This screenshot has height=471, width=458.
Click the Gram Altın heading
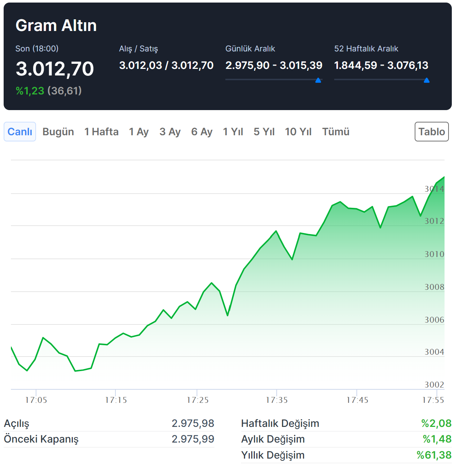[56, 26]
